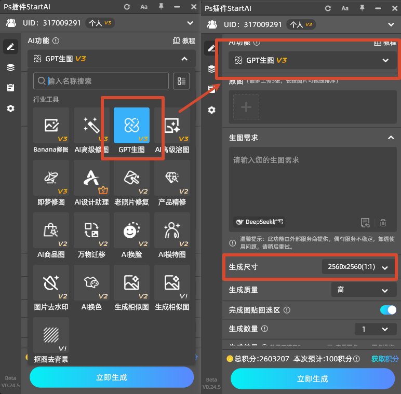This screenshot has height=394, width=401.
Task: Add an original image with the plus box
Action: (246, 107)
